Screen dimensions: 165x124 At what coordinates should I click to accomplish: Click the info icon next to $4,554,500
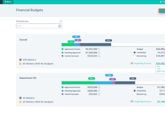(99, 49)
